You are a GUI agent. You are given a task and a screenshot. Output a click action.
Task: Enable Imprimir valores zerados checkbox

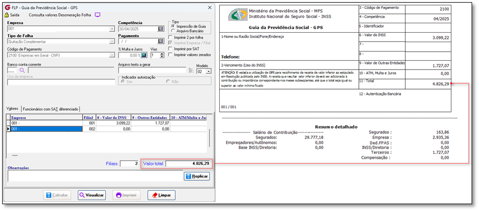(x=170, y=55)
